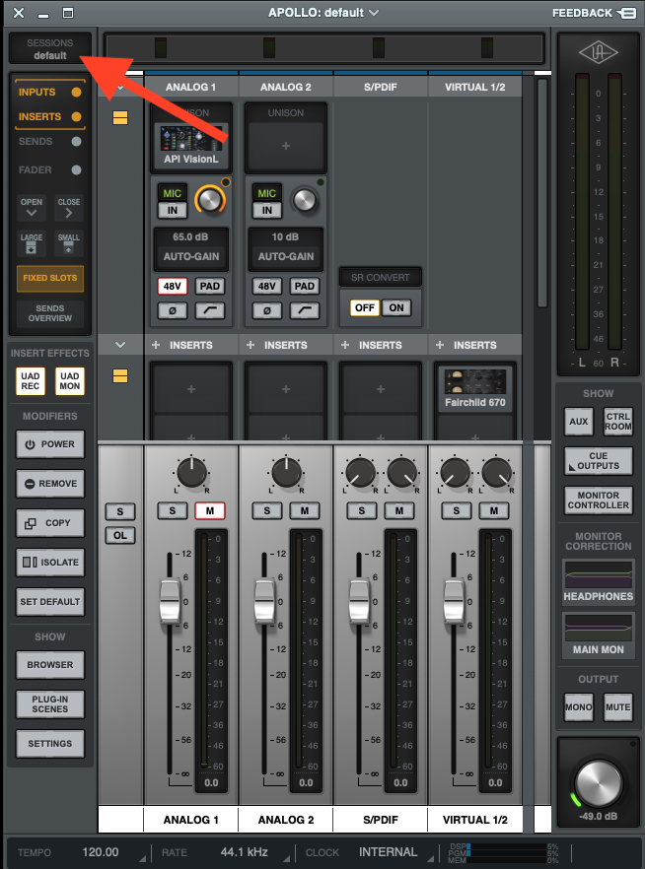Click the CLOSE sections chevron
Image resolution: width=645 pixels, height=869 pixels.
(69, 208)
